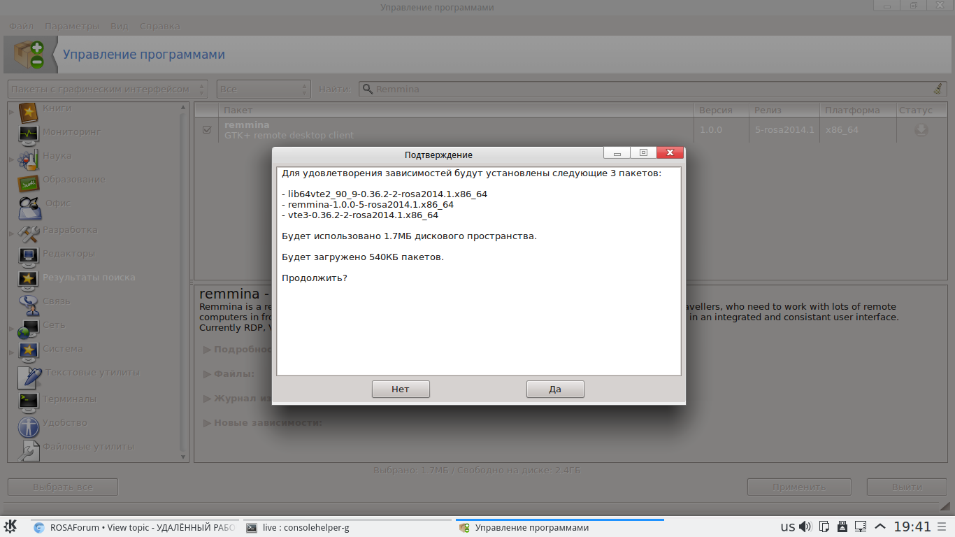
Task: Expand the Сеть category tree arrow
Action: coord(11,329)
